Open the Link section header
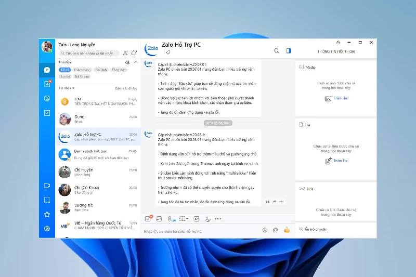 click(x=306, y=189)
